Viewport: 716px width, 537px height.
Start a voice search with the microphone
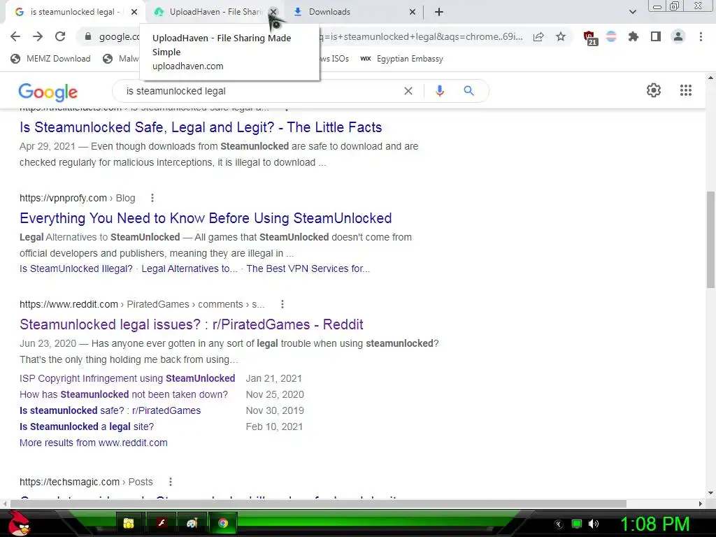point(439,91)
